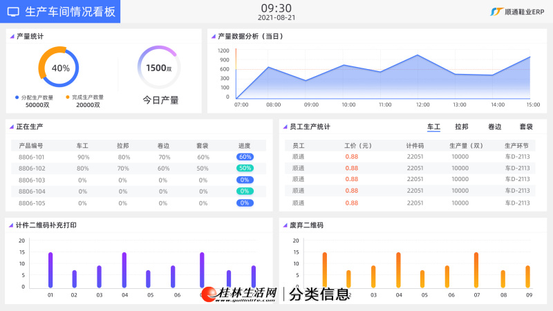Click the orange 完成生产数量 legend dot
This screenshot has height=311, width=553.
point(67,97)
